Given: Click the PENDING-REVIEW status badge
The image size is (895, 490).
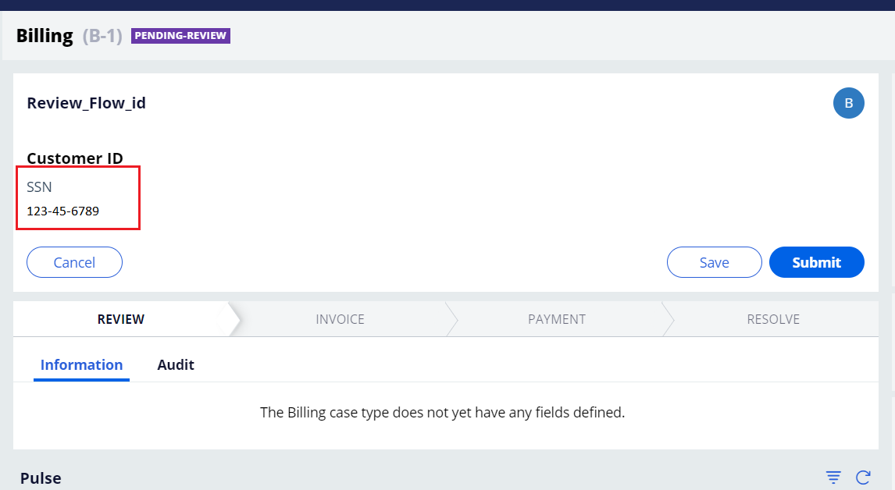Looking at the screenshot, I should pyautogui.click(x=180, y=35).
